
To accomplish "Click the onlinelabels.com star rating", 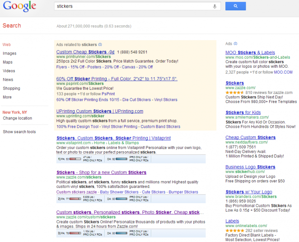I will [x=234, y=231].
